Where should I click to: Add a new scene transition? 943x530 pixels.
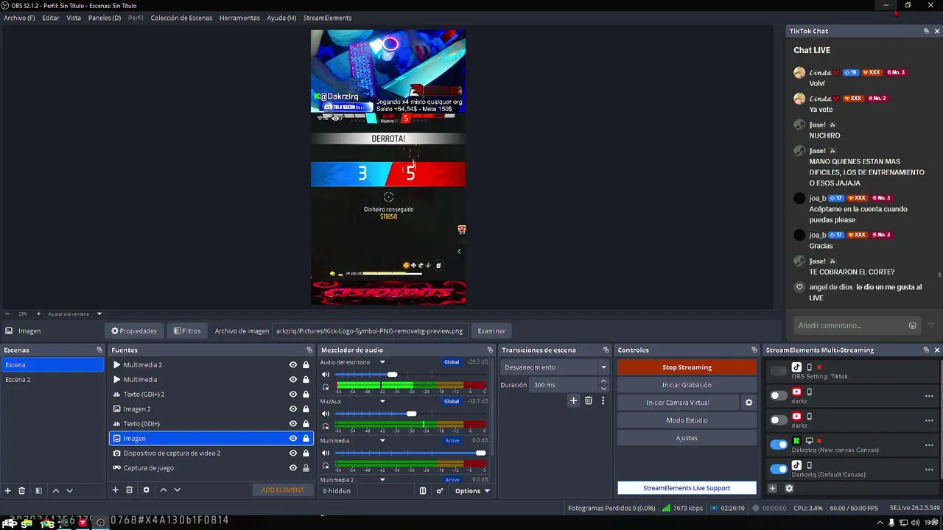[x=573, y=400]
